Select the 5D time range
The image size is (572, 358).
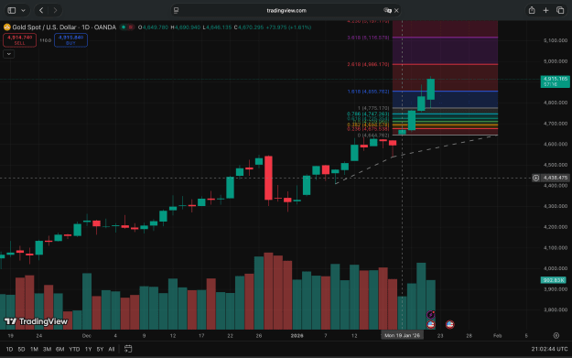pyautogui.click(x=22, y=349)
